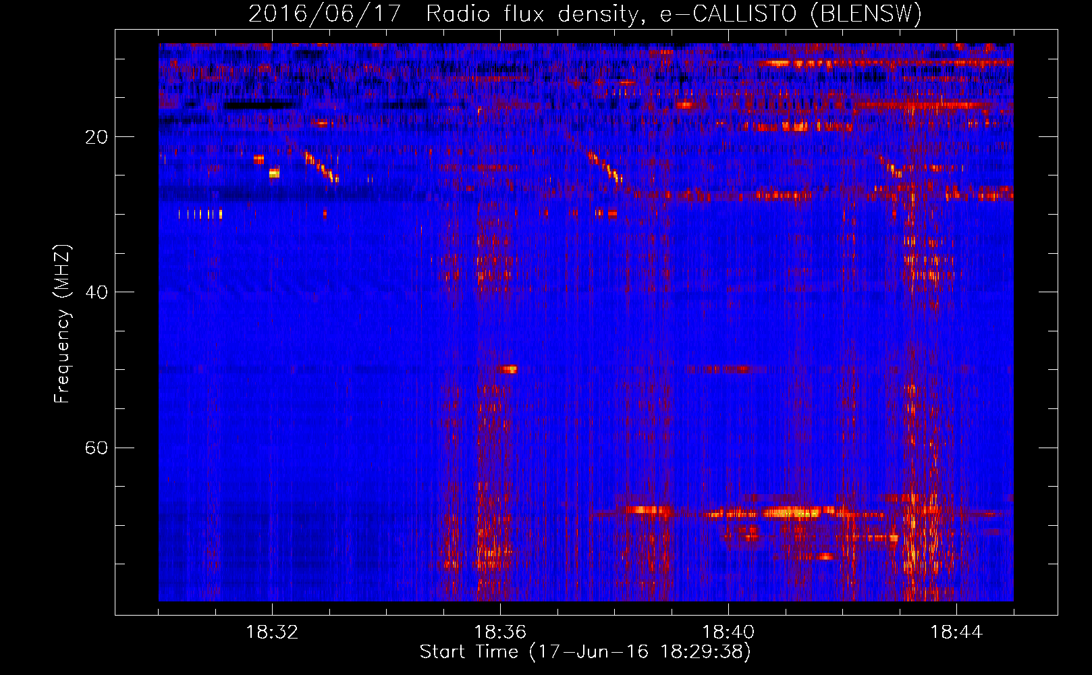This screenshot has width=1092, height=675.
Task: Click the 'Start Time (17-Jun-16 18:29:38)' label
Action: point(585,652)
